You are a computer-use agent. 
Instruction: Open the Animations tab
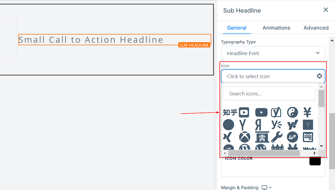[276, 28]
